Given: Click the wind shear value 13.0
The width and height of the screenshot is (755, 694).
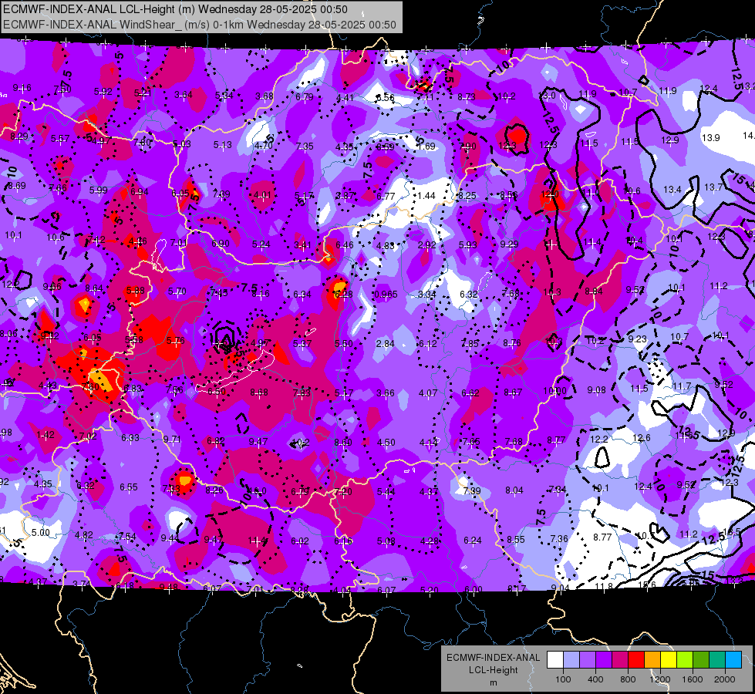Looking at the screenshot, I should click(x=547, y=96).
